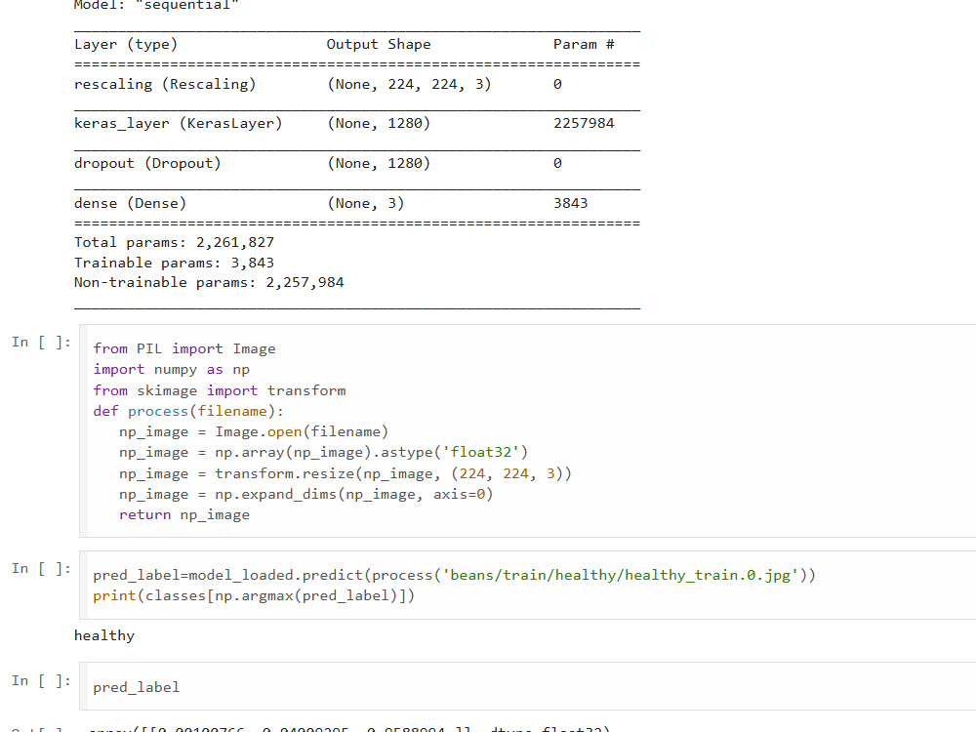Click the 'from PIL import Image' line
This screenshot has height=732, width=976.
(x=184, y=348)
